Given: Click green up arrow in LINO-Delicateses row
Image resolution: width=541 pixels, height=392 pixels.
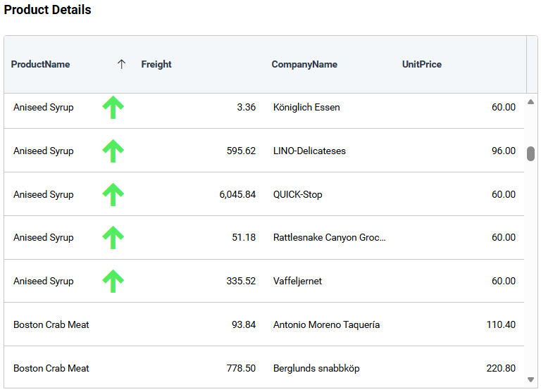Looking at the screenshot, I should (113, 151).
